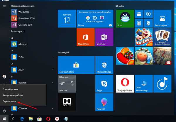
Task: Launch Edge from the taskbar
Action: tap(22, 119)
